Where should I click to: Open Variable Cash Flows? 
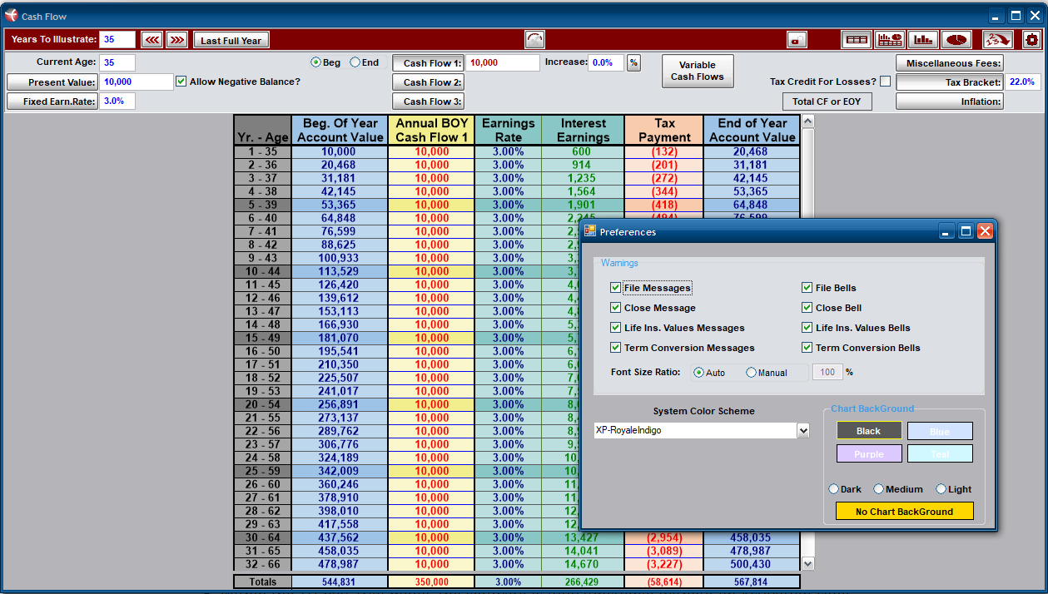(698, 71)
